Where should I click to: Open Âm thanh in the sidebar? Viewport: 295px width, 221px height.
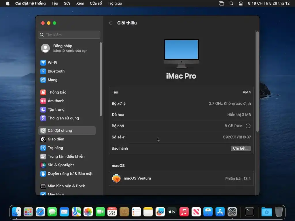click(x=67, y=101)
